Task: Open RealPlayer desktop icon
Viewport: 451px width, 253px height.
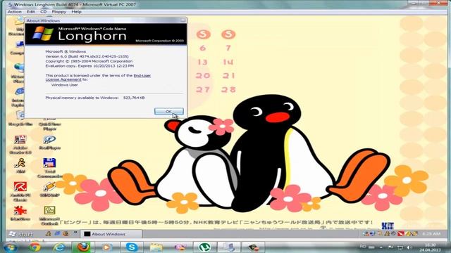Action: (x=50, y=143)
